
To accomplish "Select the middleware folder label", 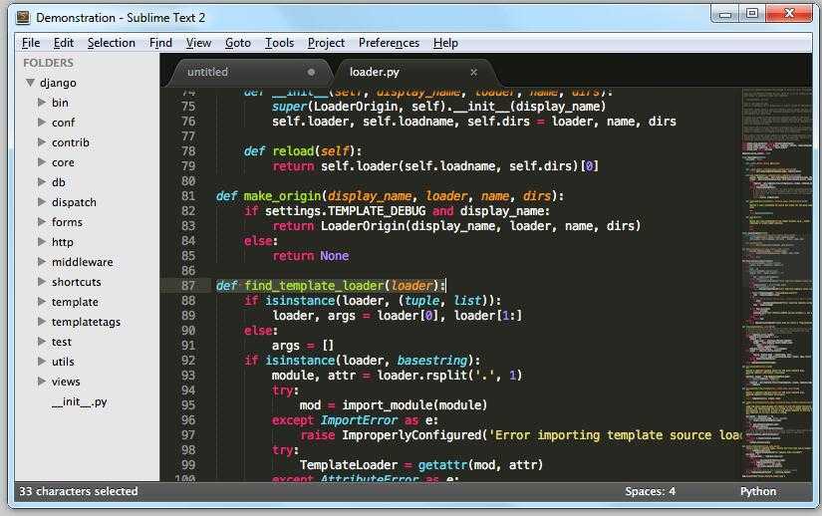I will coord(83,262).
